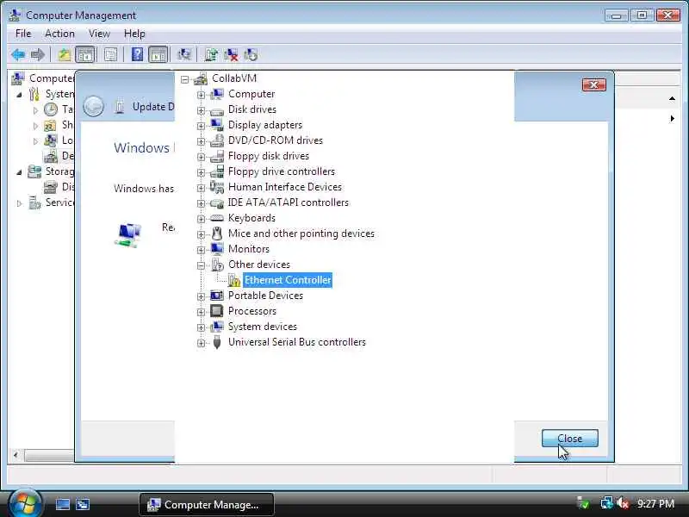
Task: Click the Update driver software toolbar icon
Action: pos(211,55)
